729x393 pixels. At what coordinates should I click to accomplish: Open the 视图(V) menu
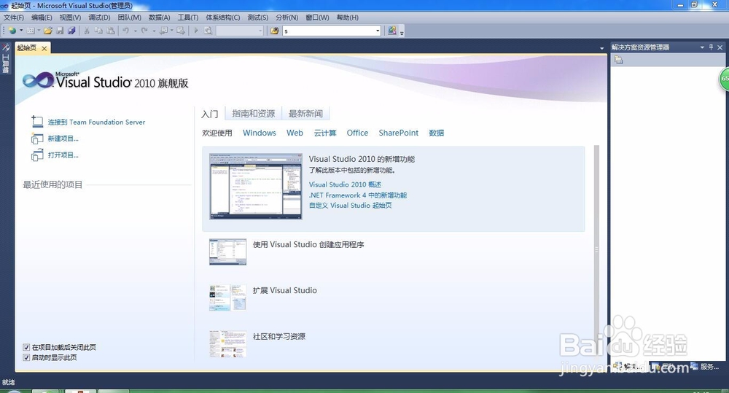(x=70, y=17)
